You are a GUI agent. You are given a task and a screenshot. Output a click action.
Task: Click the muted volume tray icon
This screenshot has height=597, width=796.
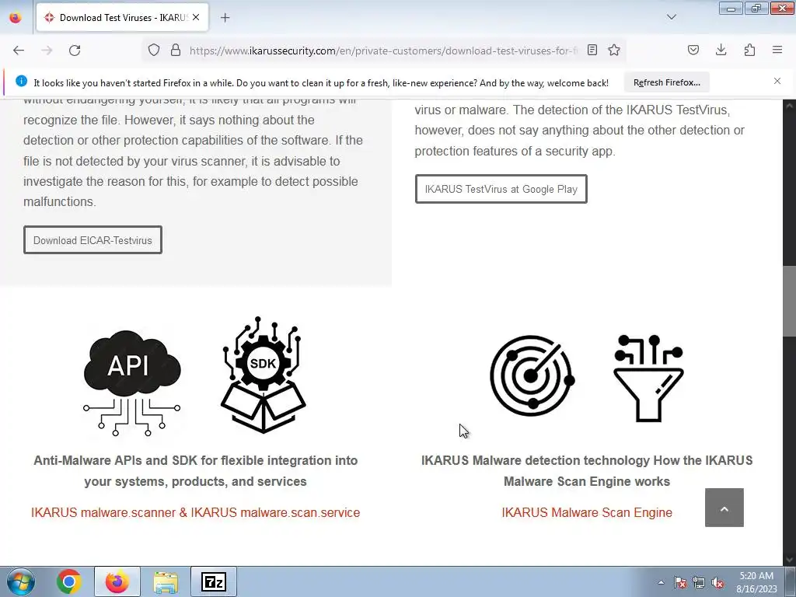point(717,582)
